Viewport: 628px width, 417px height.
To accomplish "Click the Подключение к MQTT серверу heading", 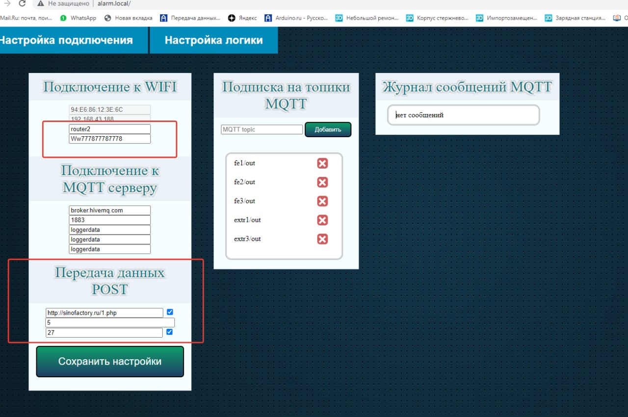I will pos(110,179).
